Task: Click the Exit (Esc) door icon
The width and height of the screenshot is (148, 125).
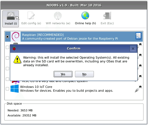Action: tap(107, 16)
